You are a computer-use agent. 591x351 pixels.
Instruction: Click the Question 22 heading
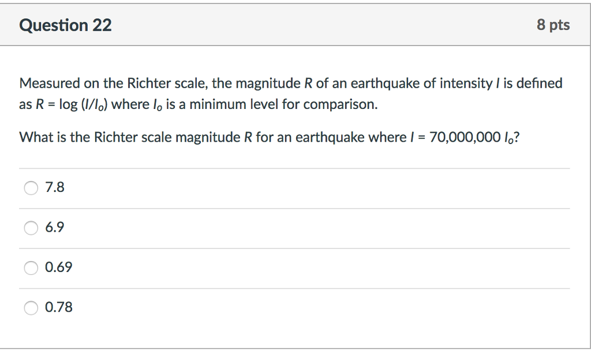pos(65,25)
